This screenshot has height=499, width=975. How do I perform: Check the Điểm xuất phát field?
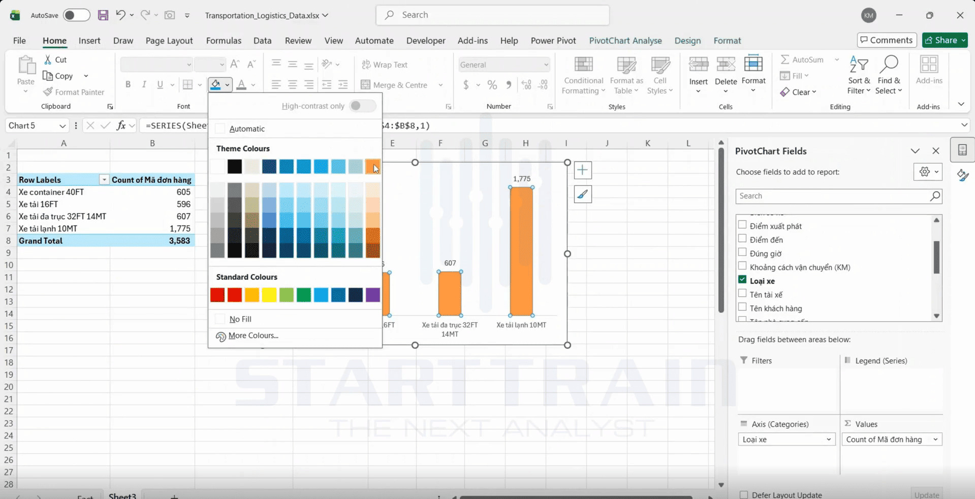[x=742, y=225]
